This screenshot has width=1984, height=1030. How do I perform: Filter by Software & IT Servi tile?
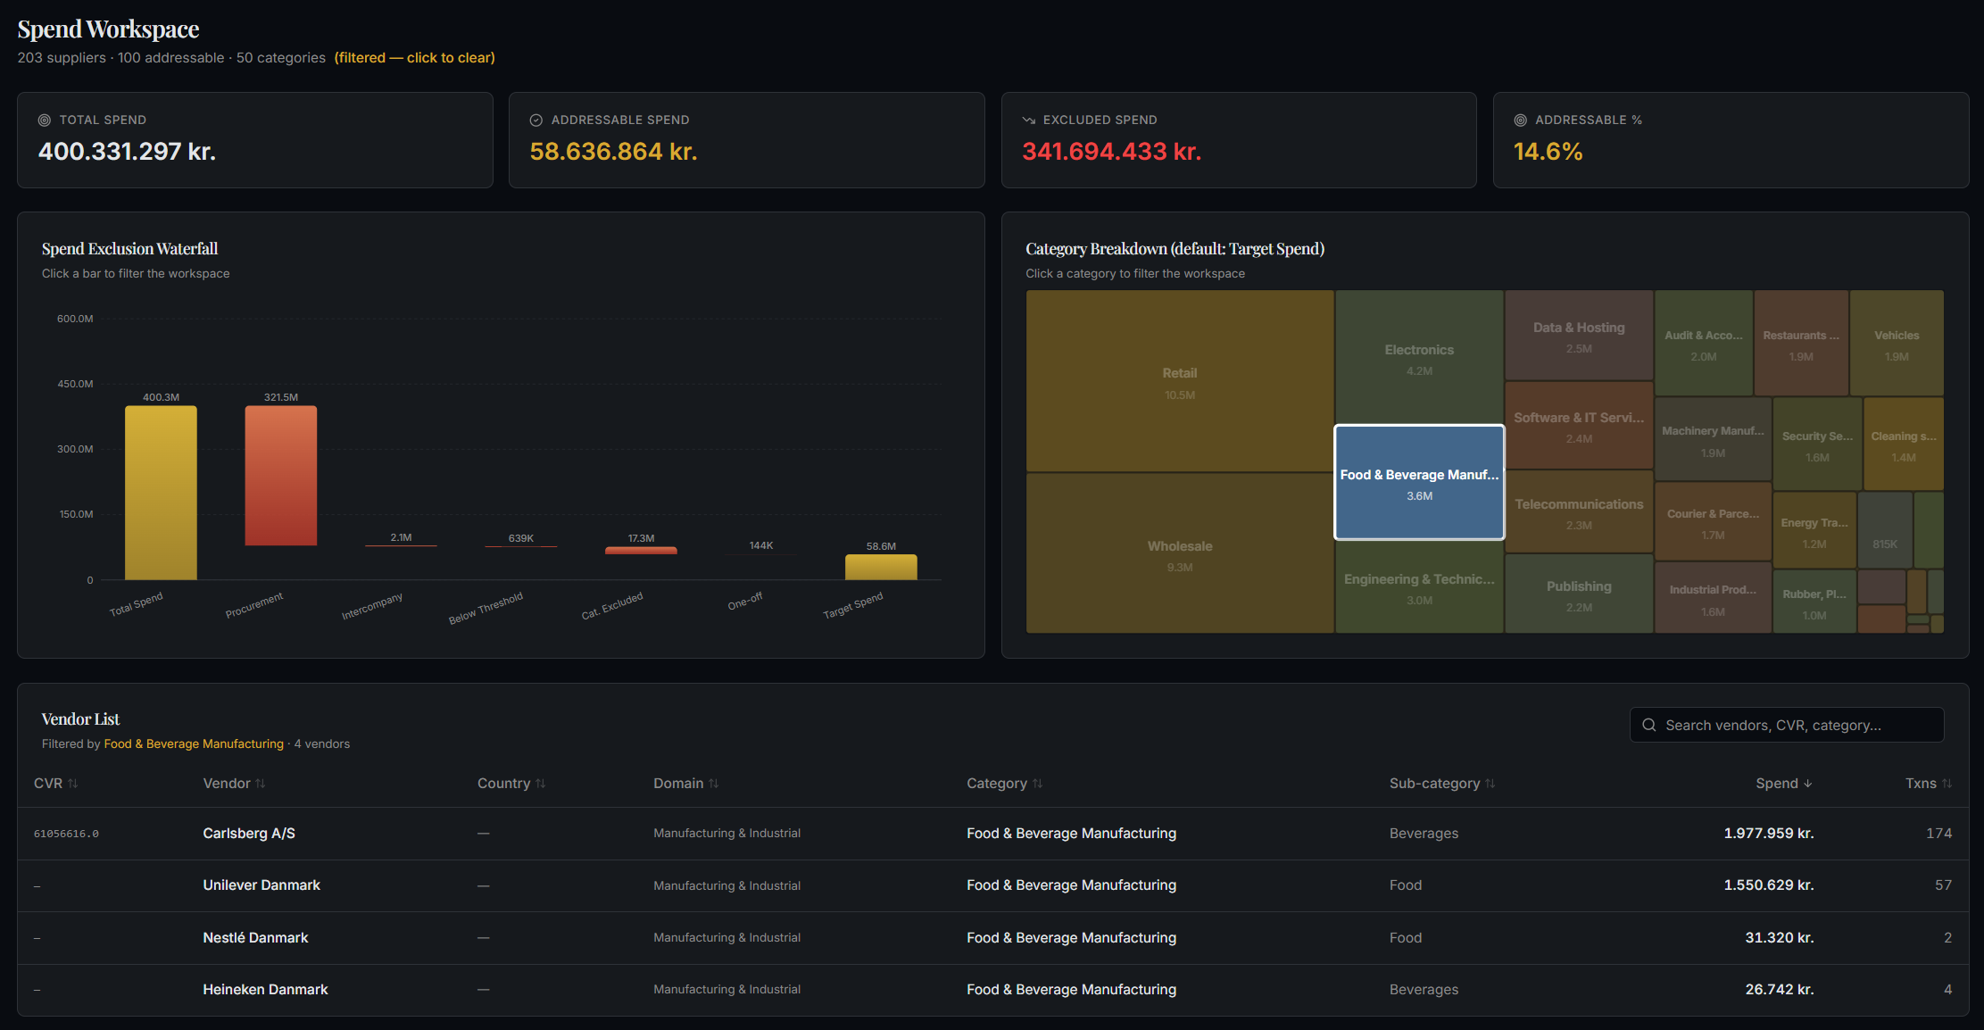1579,426
